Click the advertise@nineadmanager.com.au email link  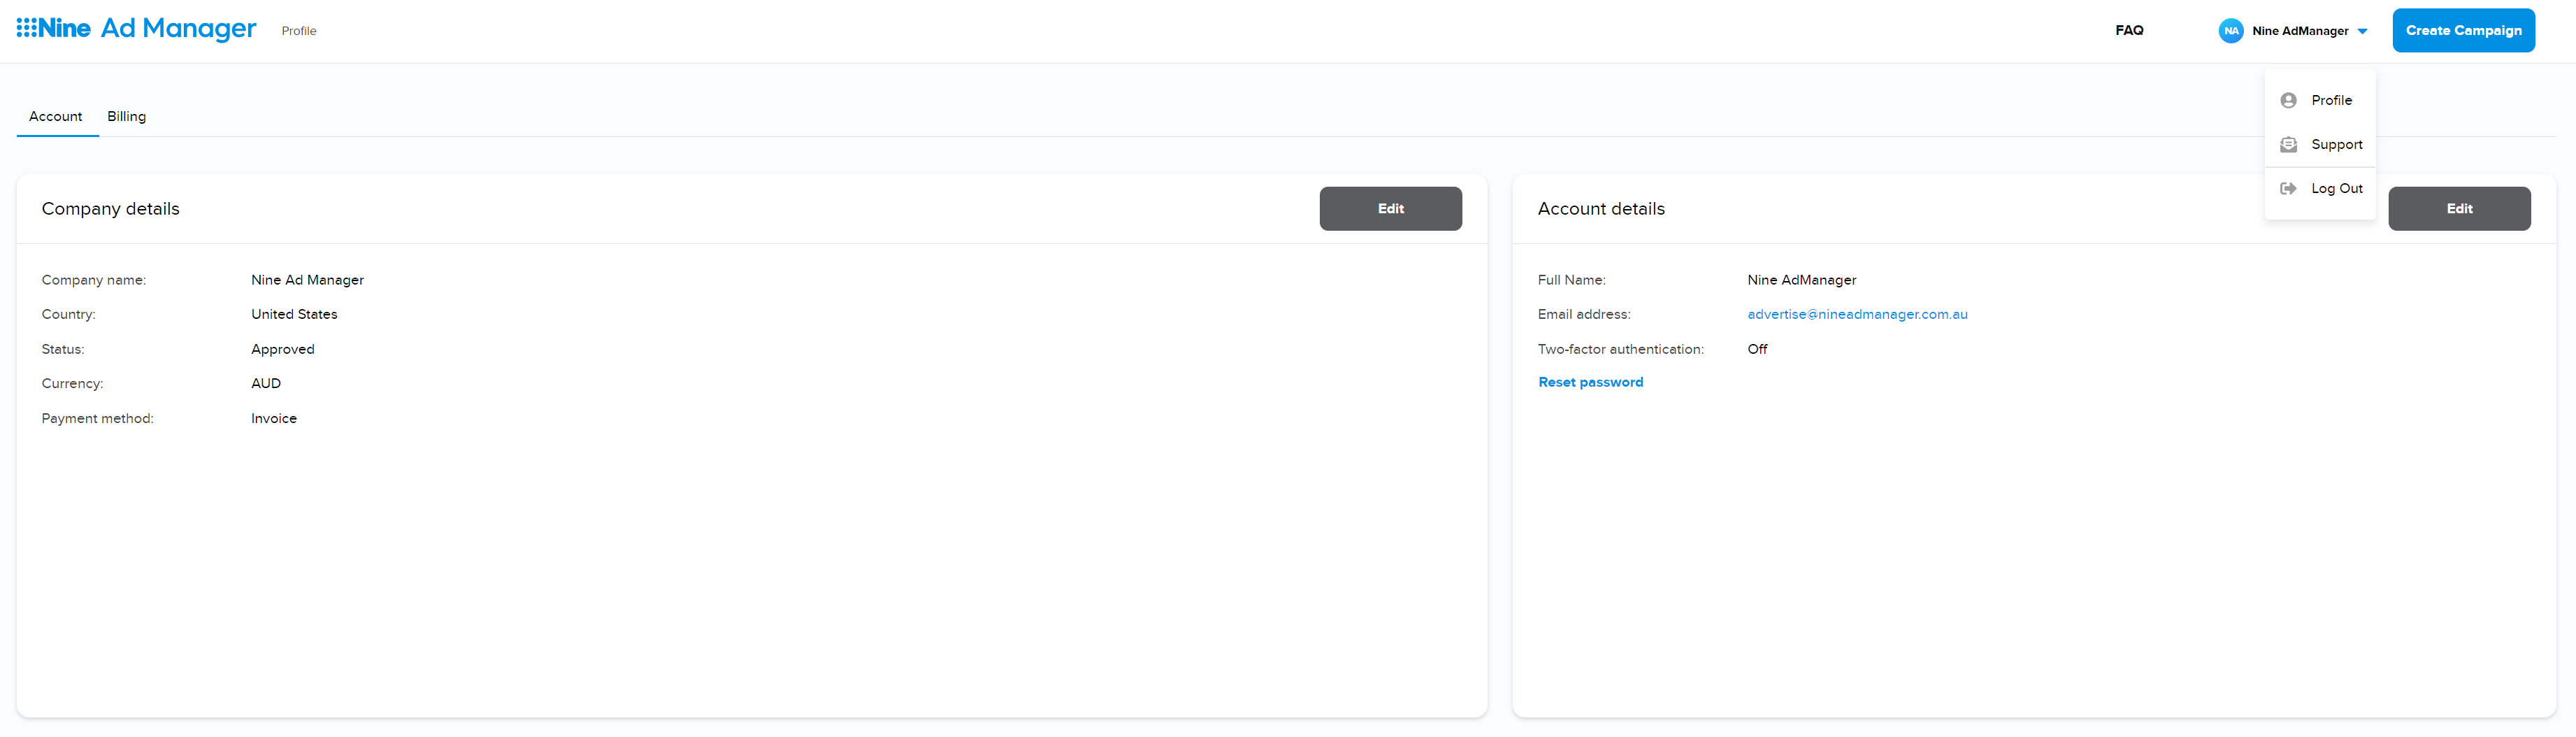1857,314
